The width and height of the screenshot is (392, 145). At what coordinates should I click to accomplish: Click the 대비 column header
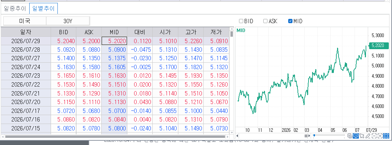coord(140,32)
